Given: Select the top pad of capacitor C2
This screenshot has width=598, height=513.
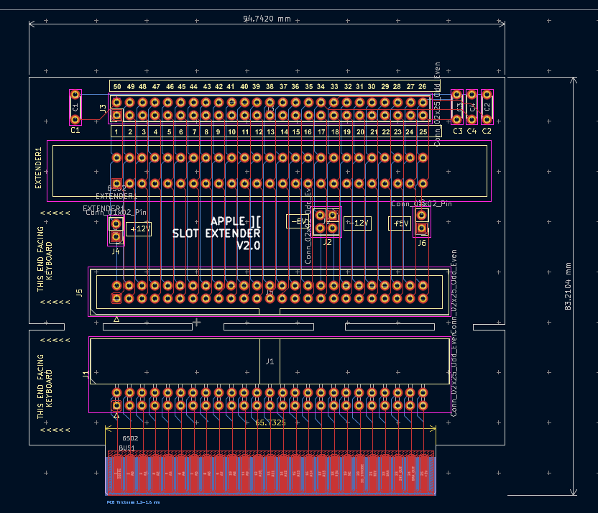Looking at the screenshot, I should tap(487, 94).
